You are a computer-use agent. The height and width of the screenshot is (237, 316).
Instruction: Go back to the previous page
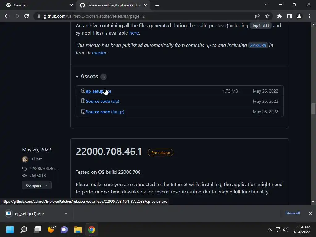[x=7, y=16]
